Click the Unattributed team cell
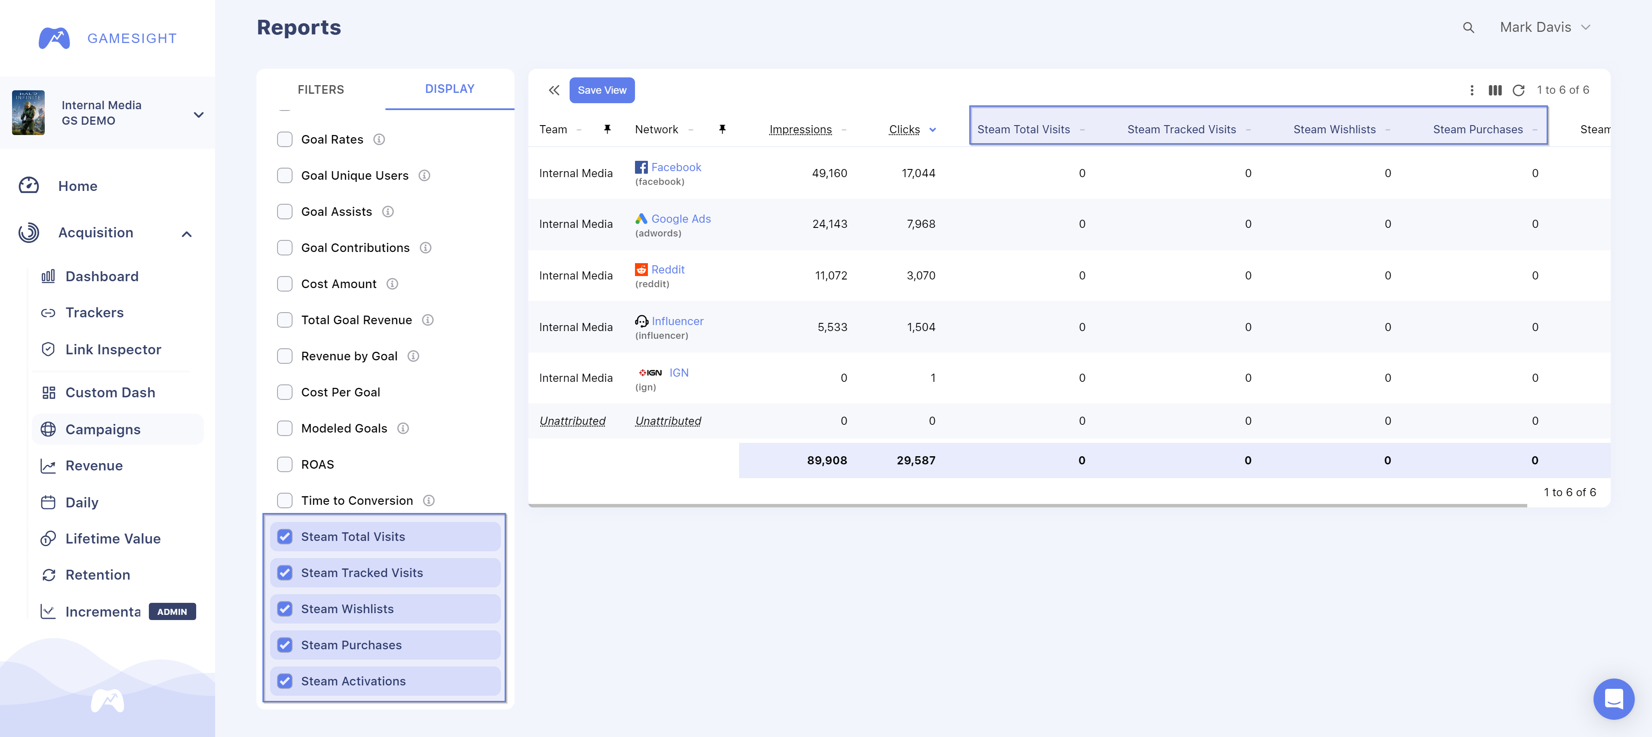1652x737 pixels. [x=572, y=421]
